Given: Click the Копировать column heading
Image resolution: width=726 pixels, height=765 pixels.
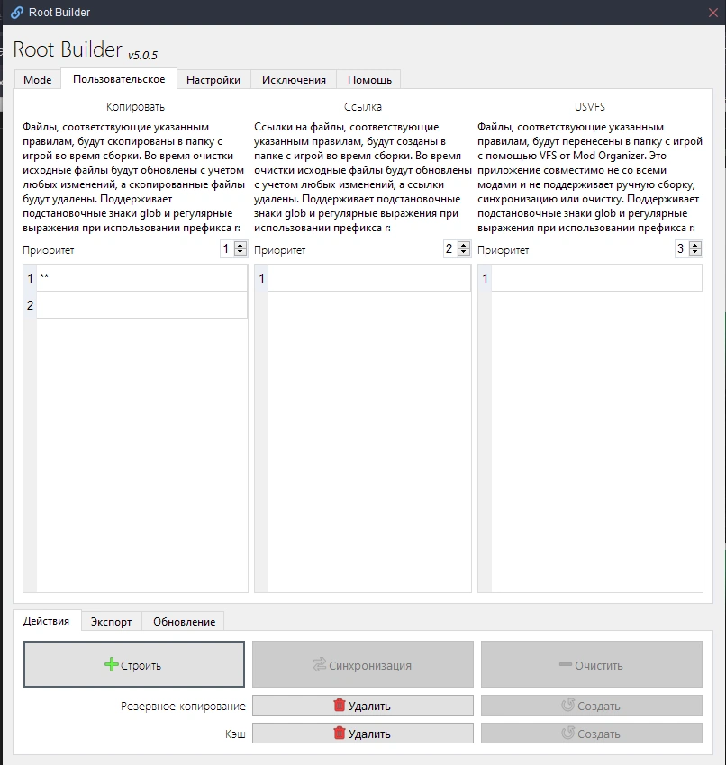Looking at the screenshot, I should click(x=135, y=107).
